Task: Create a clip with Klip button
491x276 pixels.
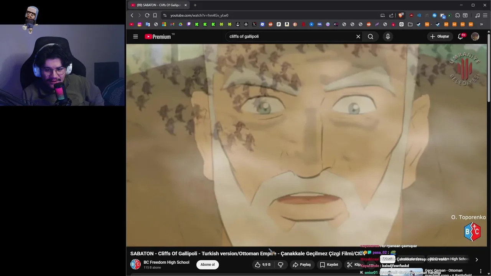Action: tap(354, 264)
